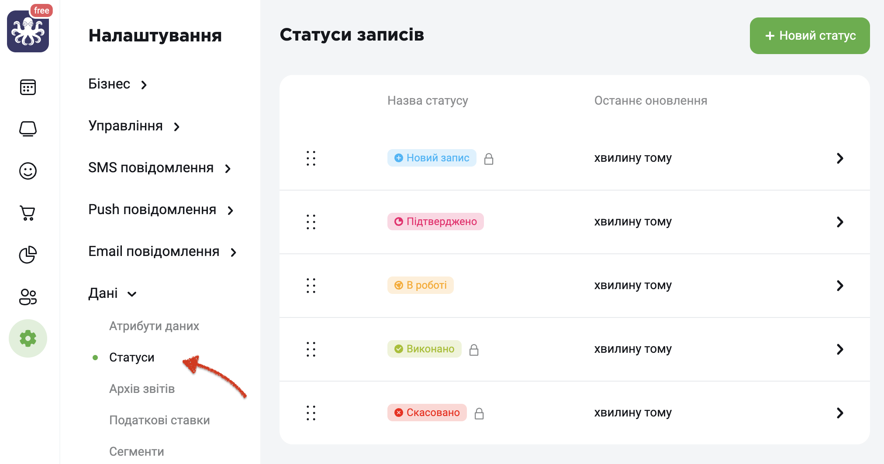This screenshot has height=464, width=884.
Task: Click Останнє оновлення column header
Action: pyautogui.click(x=651, y=101)
